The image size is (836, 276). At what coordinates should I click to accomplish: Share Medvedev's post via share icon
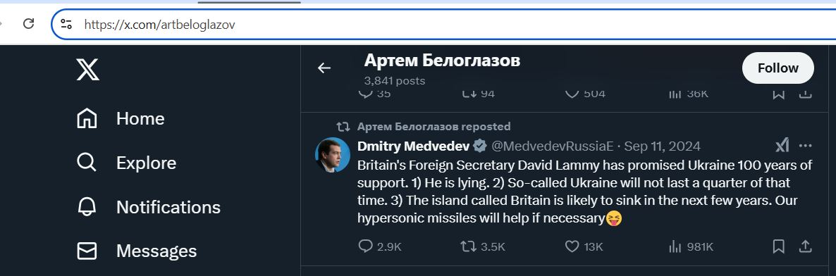pyautogui.click(x=805, y=246)
